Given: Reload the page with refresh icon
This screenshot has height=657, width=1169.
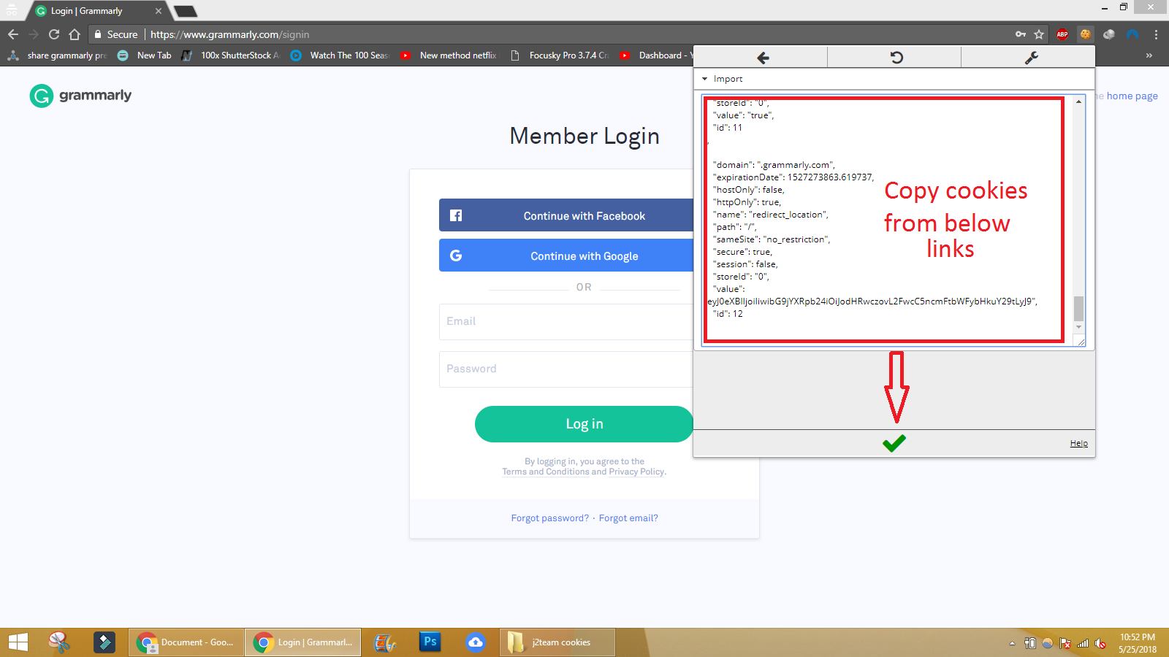Looking at the screenshot, I should coord(54,34).
